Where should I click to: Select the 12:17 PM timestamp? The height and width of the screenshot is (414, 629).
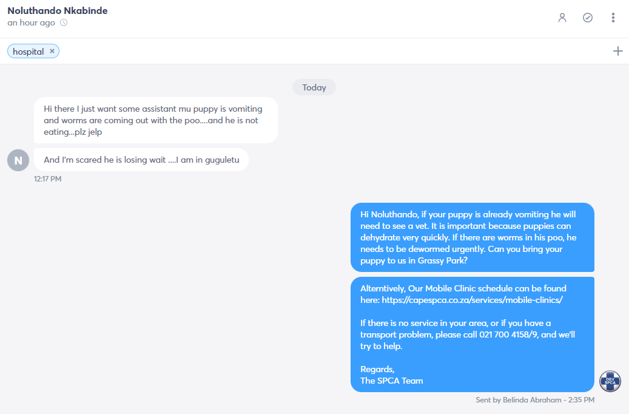(47, 178)
